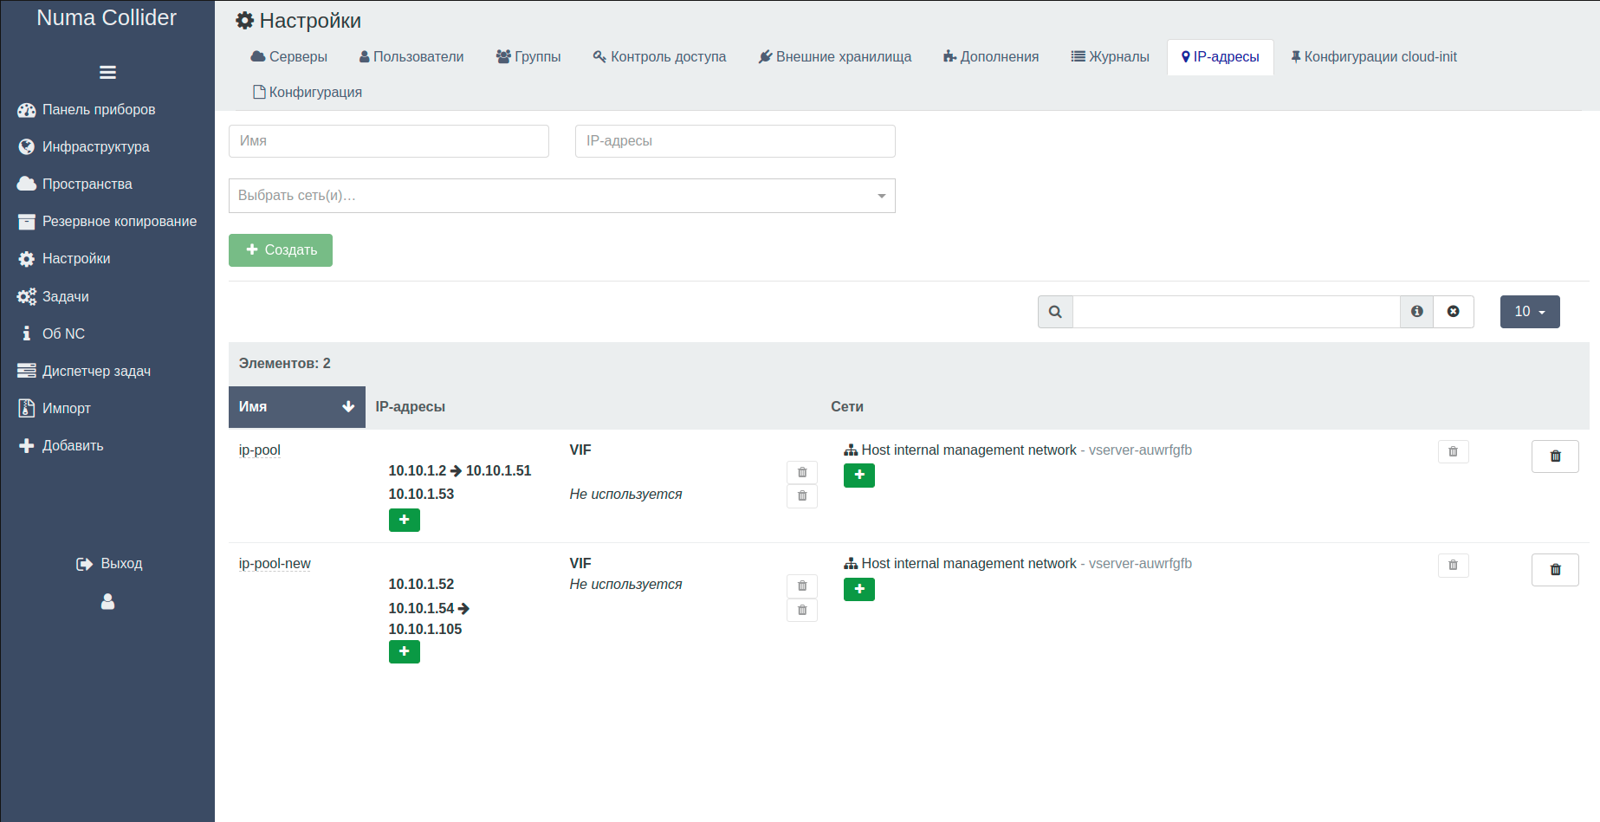Open ip-pool-new name link

click(x=275, y=564)
